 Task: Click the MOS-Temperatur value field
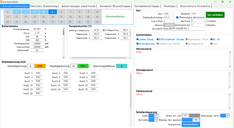pos(124,30)
